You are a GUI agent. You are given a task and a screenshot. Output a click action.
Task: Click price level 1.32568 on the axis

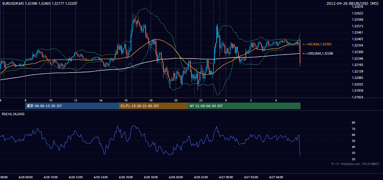click(358, 19)
